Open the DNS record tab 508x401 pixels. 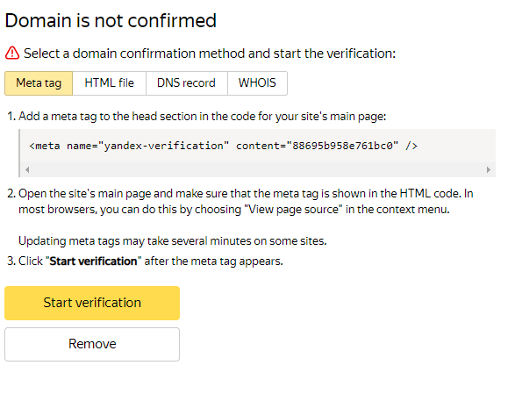pos(186,83)
